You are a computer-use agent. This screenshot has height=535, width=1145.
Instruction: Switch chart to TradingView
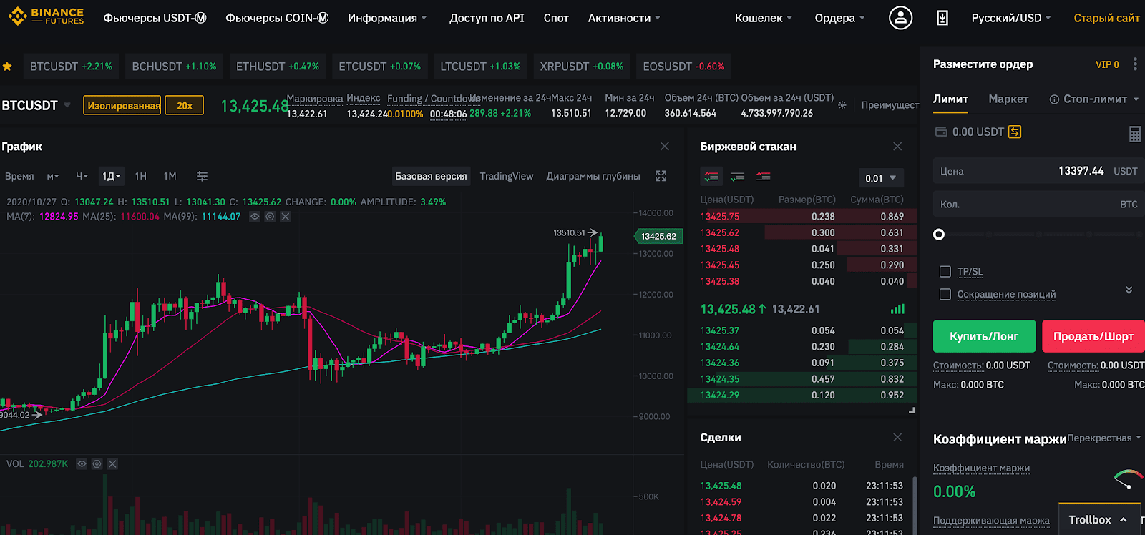[507, 176]
